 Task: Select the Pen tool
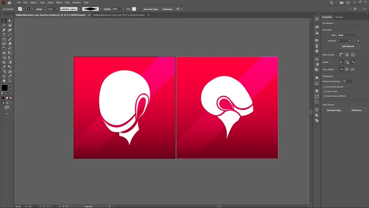click(x=4, y=30)
